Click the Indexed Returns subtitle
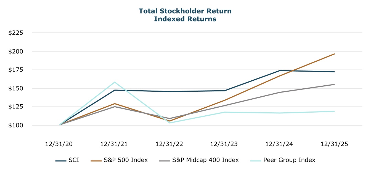The image size is (371, 174). click(185, 19)
